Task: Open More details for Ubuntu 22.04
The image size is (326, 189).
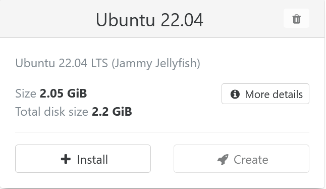Action: click(265, 94)
